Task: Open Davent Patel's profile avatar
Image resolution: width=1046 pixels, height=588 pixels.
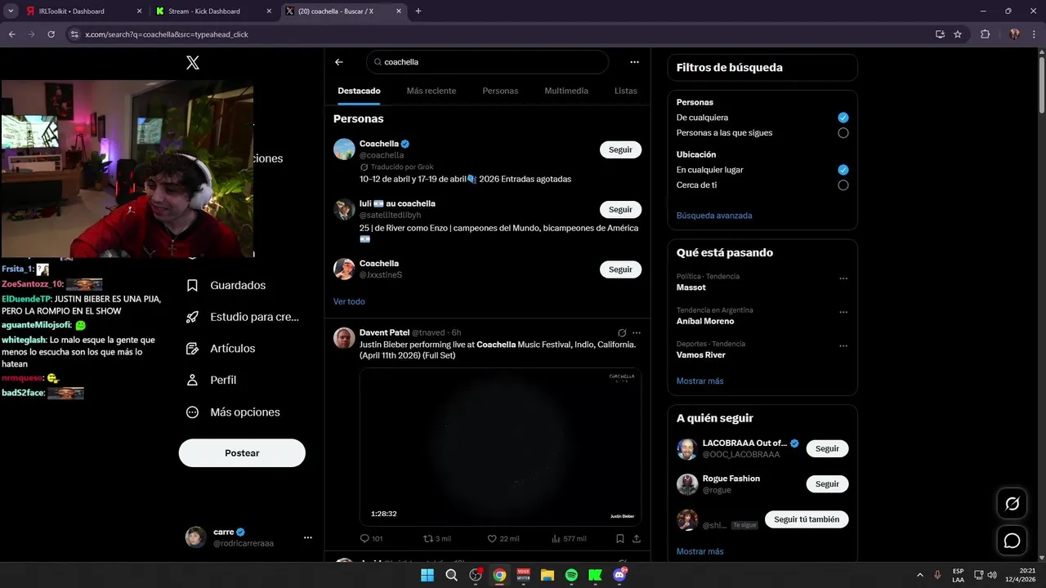Action: [344, 338]
